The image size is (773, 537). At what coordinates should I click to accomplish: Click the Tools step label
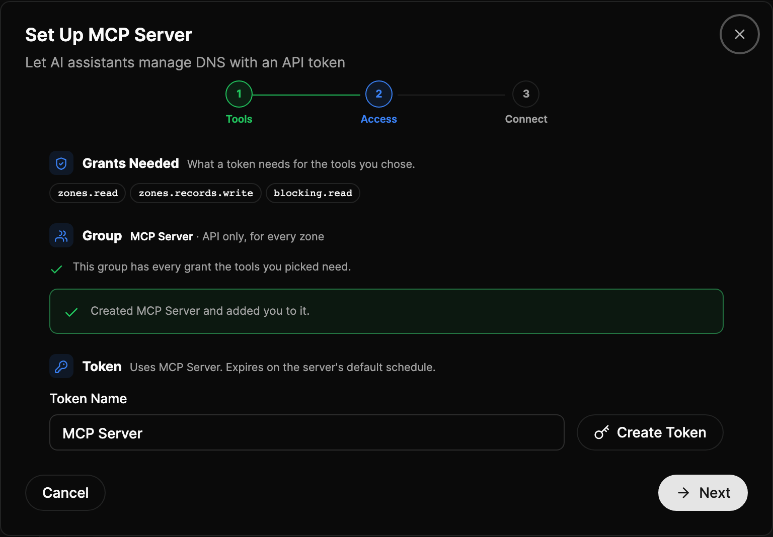click(x=239, y=119)
